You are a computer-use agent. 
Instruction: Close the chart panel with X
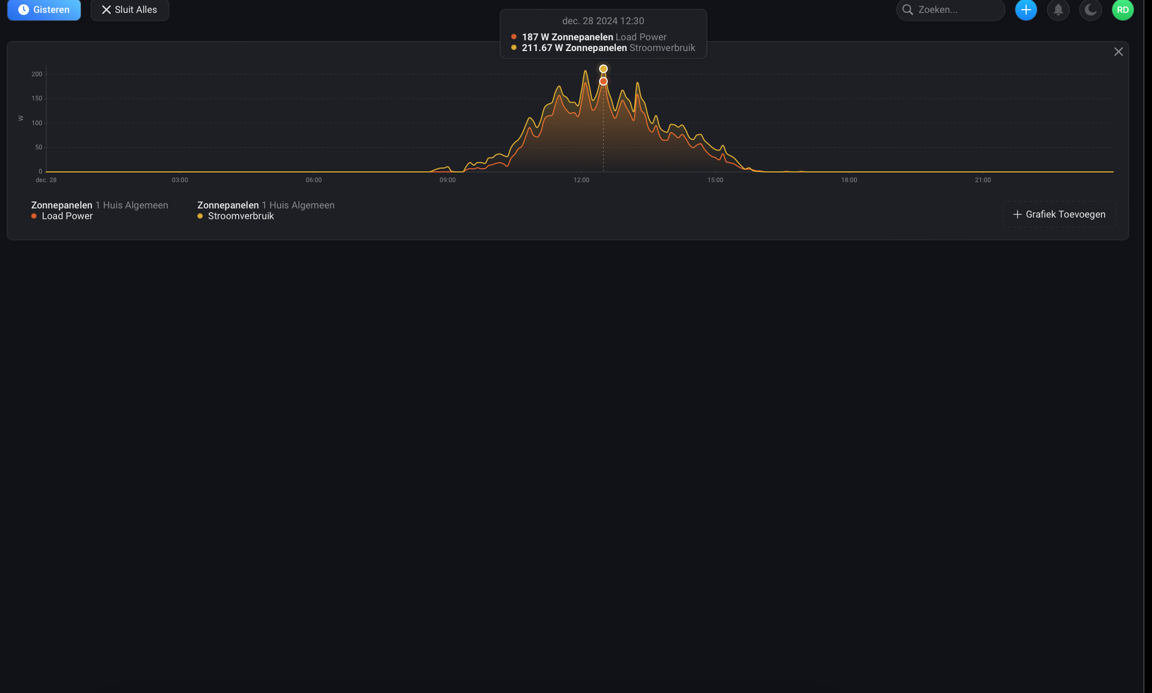pyautogui.click(x=1118, y=52)
